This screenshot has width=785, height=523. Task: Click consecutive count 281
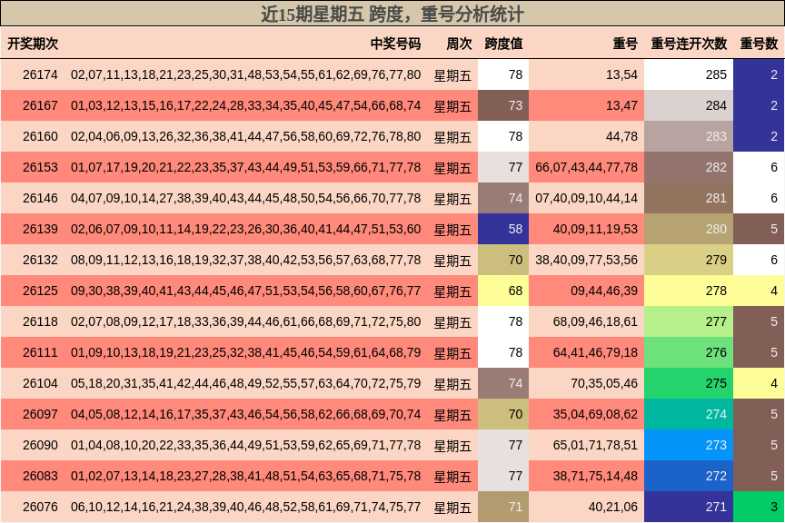click(x=689, y=198)
